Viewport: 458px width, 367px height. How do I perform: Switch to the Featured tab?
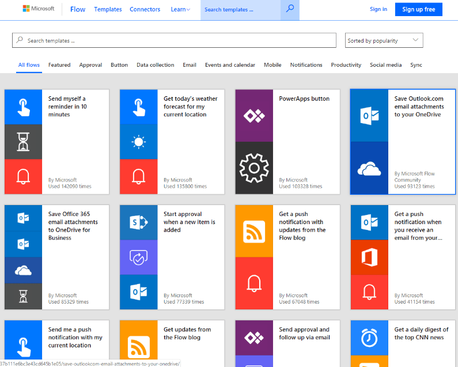[x=59, y=65]
